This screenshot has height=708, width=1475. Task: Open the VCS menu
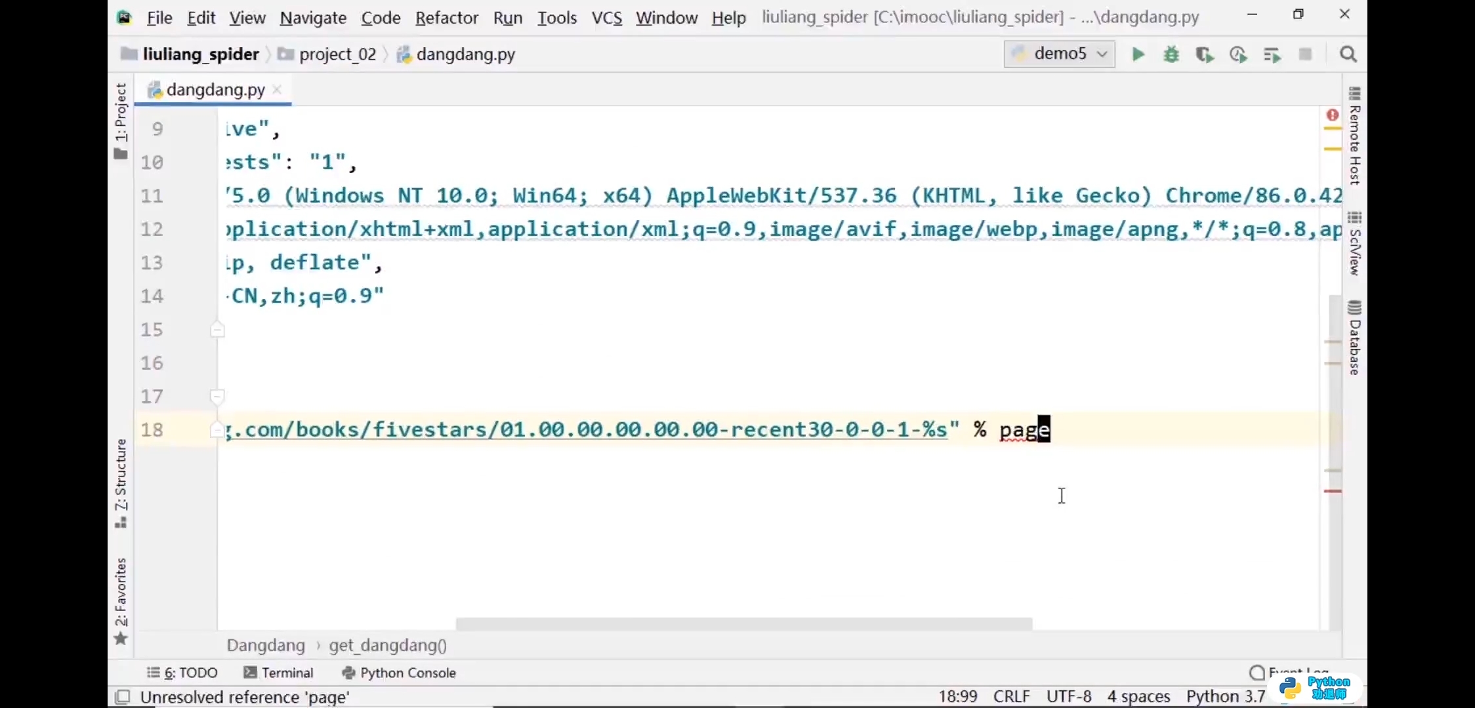pyautogui.click(x=607, y=18)
